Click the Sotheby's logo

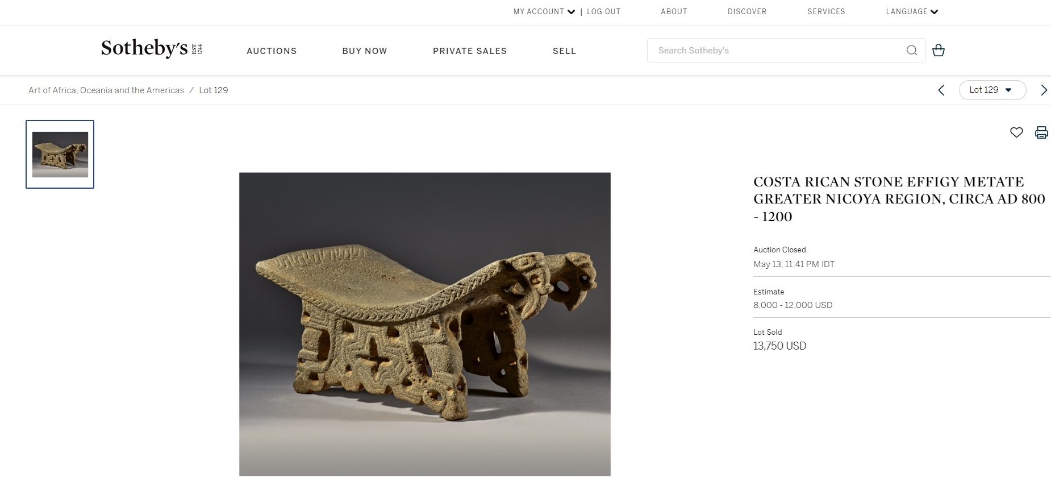coord(152,49)
